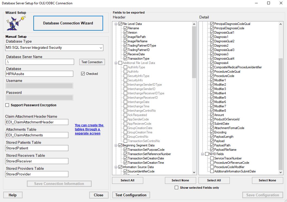
Task: Click the Detail list scroll down arrow
Action: click(x=280, y=172)
